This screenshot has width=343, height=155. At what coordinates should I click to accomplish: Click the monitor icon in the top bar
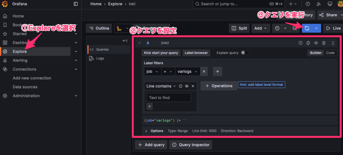(x=330, y=4)
